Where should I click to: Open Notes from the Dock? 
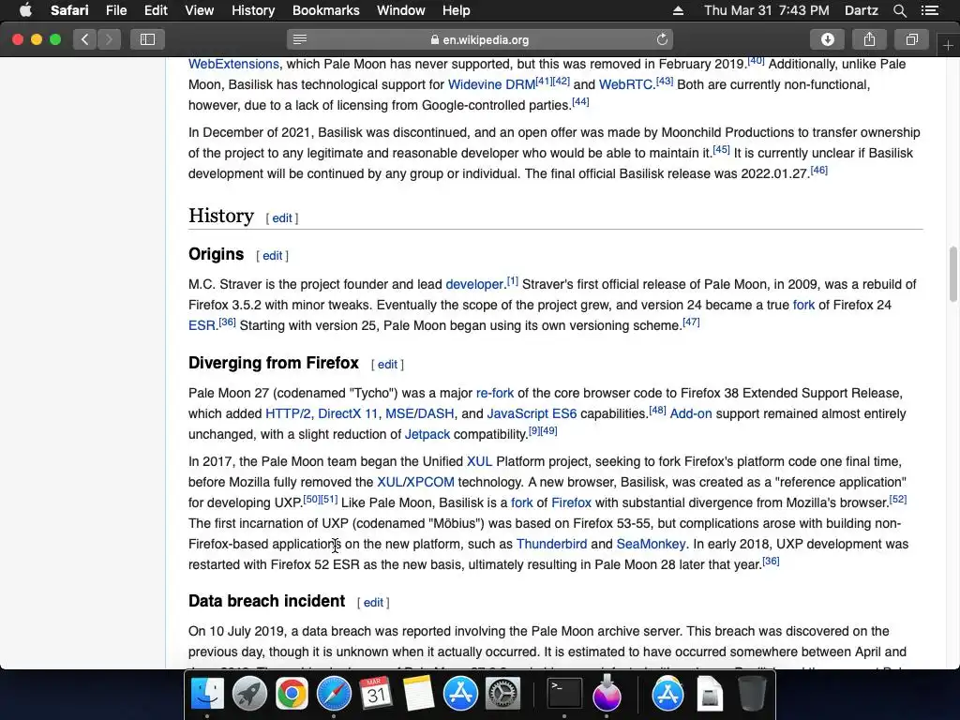coord(418,694)
